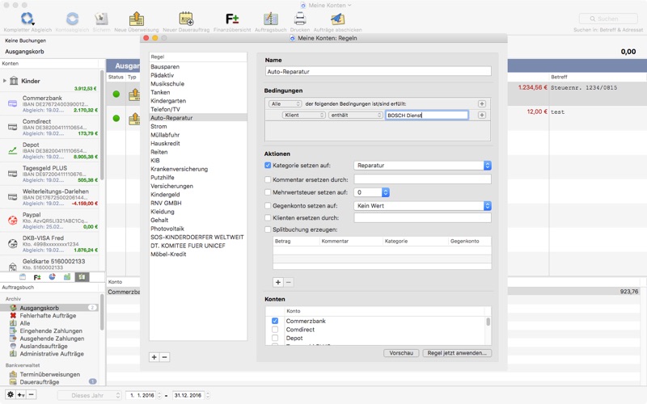Click the calendar view icon above Auftragsbuch
647x404 pixels.
23,277
